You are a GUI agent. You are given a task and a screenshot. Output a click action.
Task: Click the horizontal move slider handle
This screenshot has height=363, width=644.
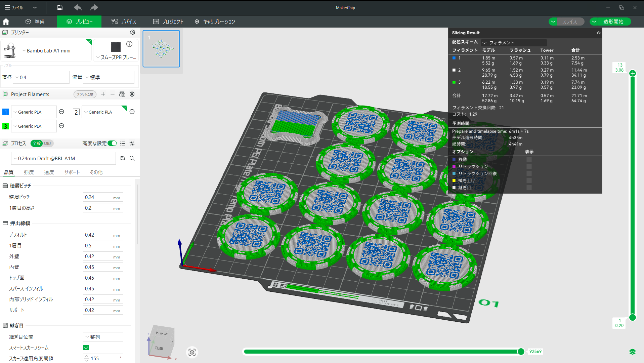(521, 352)
